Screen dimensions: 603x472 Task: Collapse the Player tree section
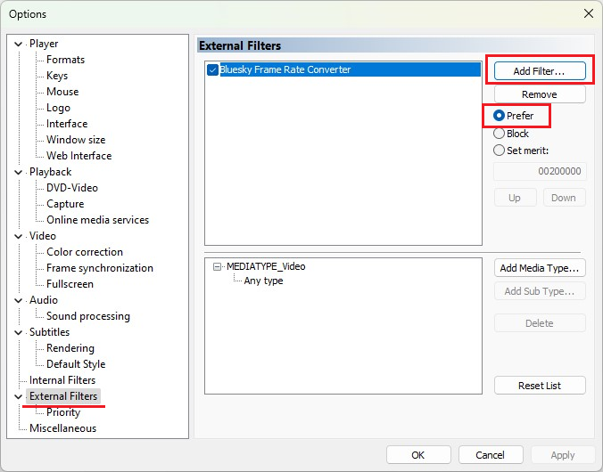click(18, 45)
